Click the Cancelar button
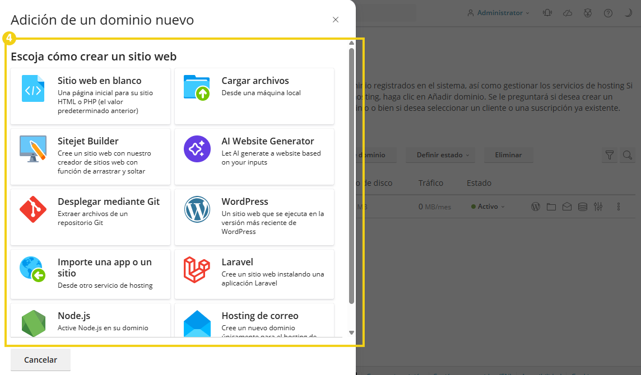Screen dimensions: 641x375 click(40, 359)
